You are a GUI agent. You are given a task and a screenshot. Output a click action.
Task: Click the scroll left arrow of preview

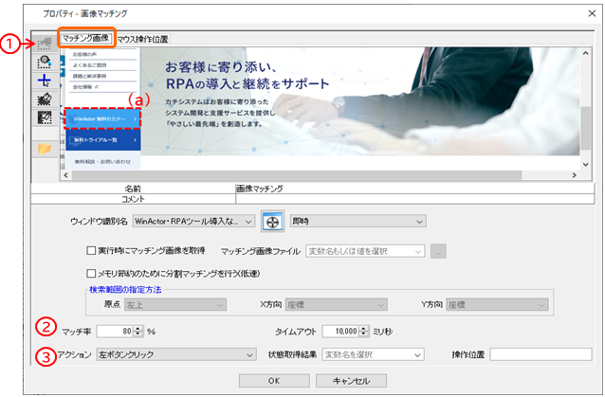click(66, 175)
